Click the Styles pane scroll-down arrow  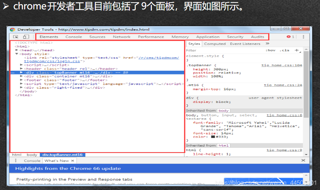coord(306,154)
